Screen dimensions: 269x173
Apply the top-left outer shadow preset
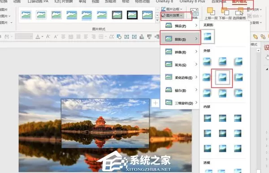[207, 61]
